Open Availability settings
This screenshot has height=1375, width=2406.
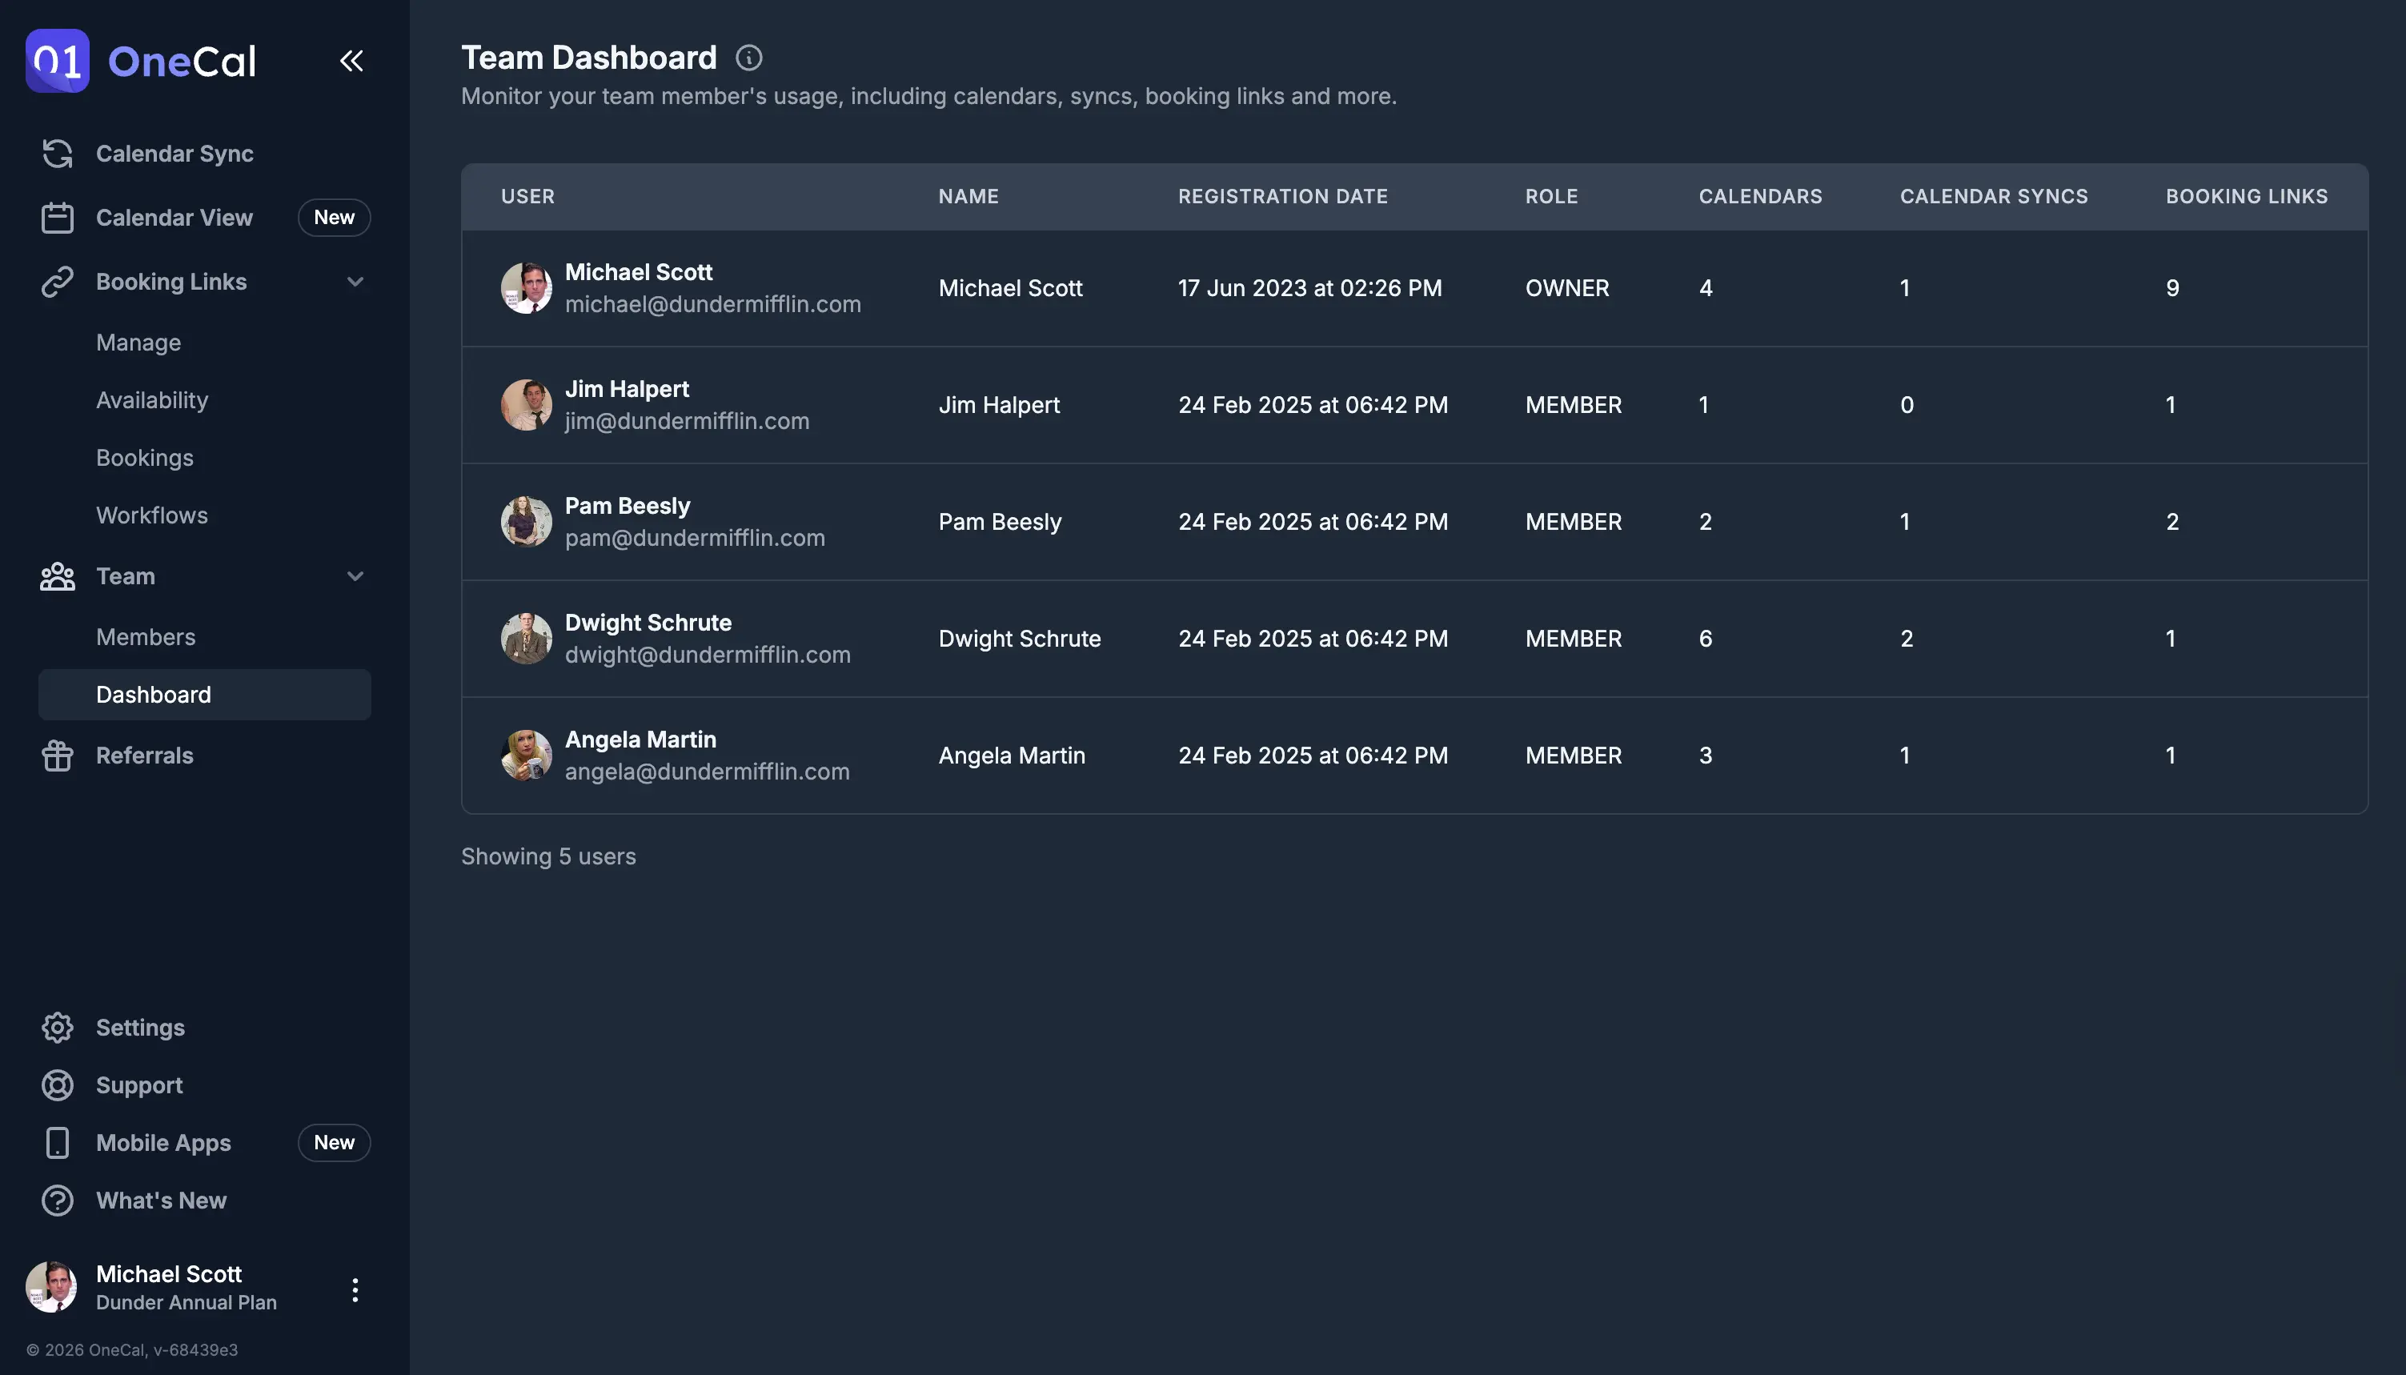point(152,400)
